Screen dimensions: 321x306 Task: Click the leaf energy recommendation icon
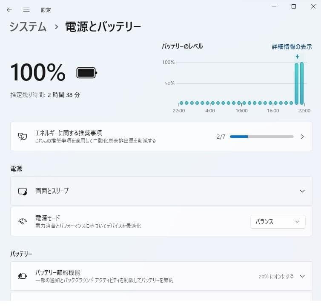click(23, 136)
